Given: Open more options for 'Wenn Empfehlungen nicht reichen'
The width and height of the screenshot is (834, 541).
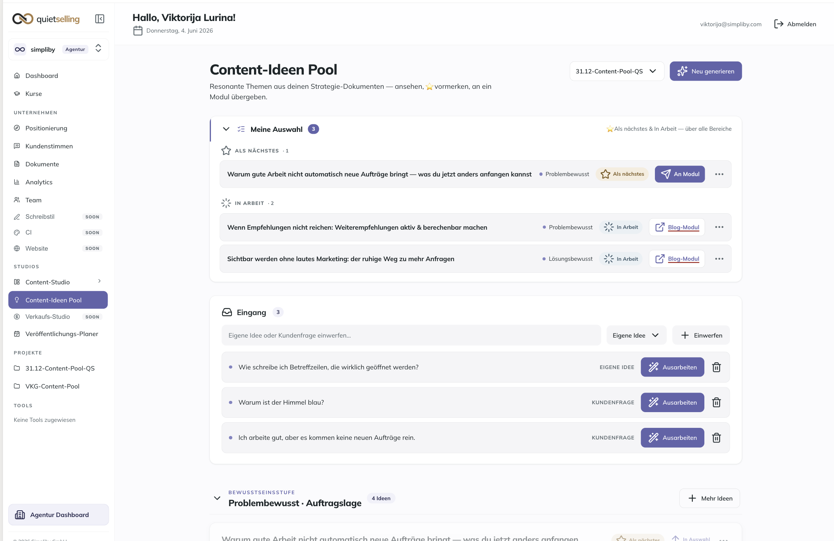Looking at the screenshot, I should (719, 227).
